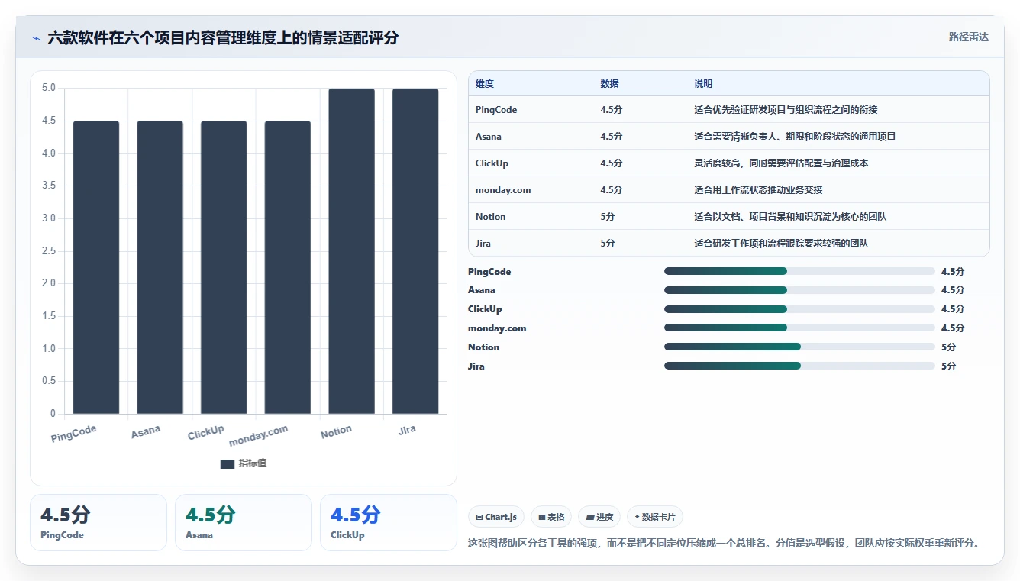Viewport: 1020px width, 581px height.
Task: Click description 适合需要清晰负责人、期限和阶段状态的通用项目
Action: (795, 137)
